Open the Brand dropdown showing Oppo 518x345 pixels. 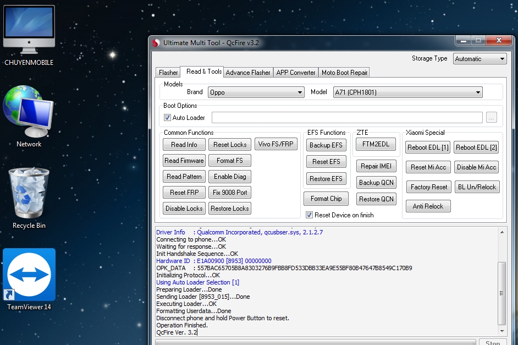pos(256,92)
